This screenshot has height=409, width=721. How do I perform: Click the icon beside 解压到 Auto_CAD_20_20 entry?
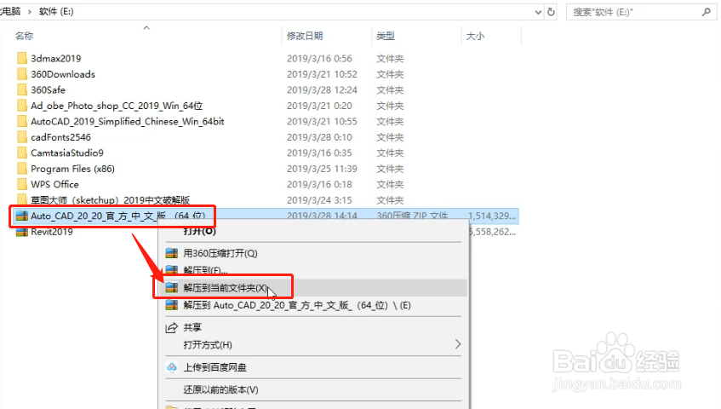pos(171,305)
